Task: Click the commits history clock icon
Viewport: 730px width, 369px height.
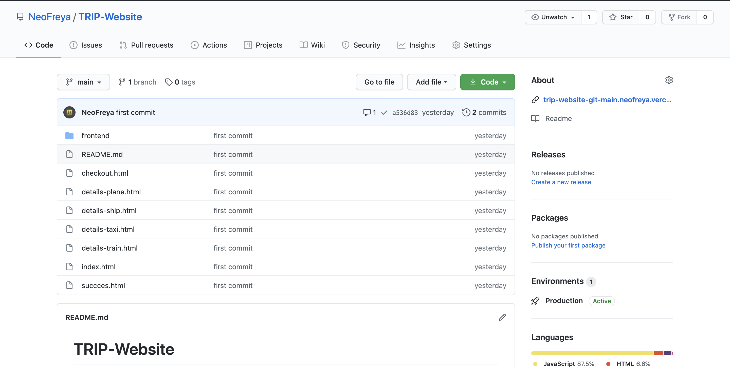Action: (466, 112)
